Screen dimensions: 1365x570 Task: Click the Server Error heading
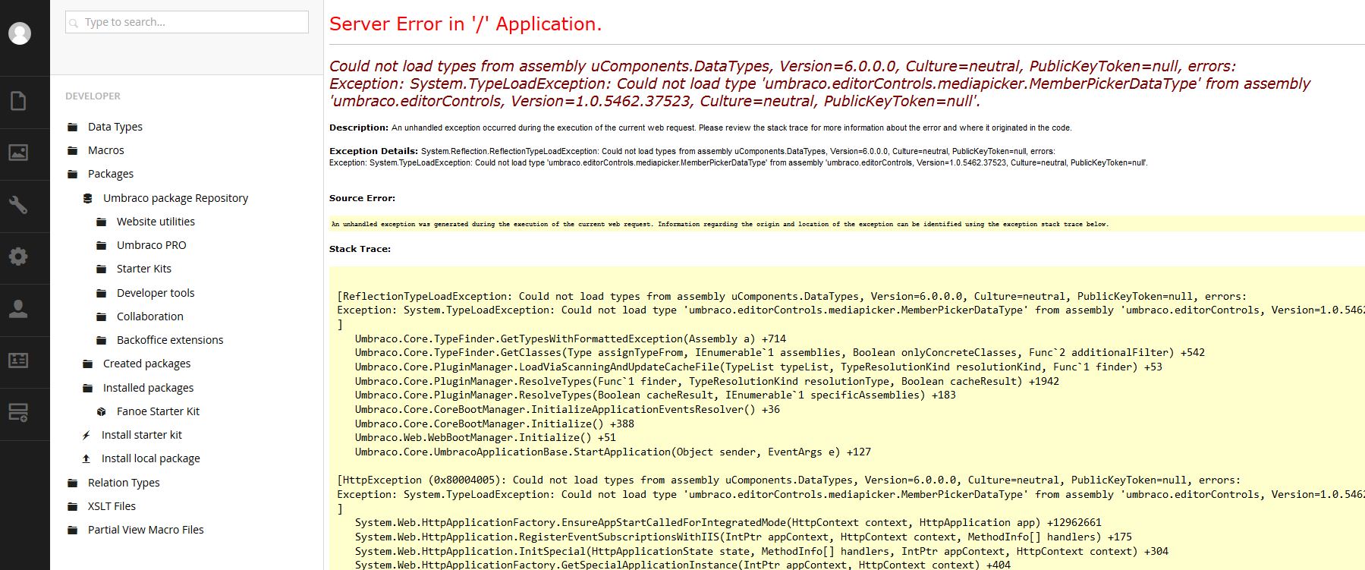pos(465,24)
